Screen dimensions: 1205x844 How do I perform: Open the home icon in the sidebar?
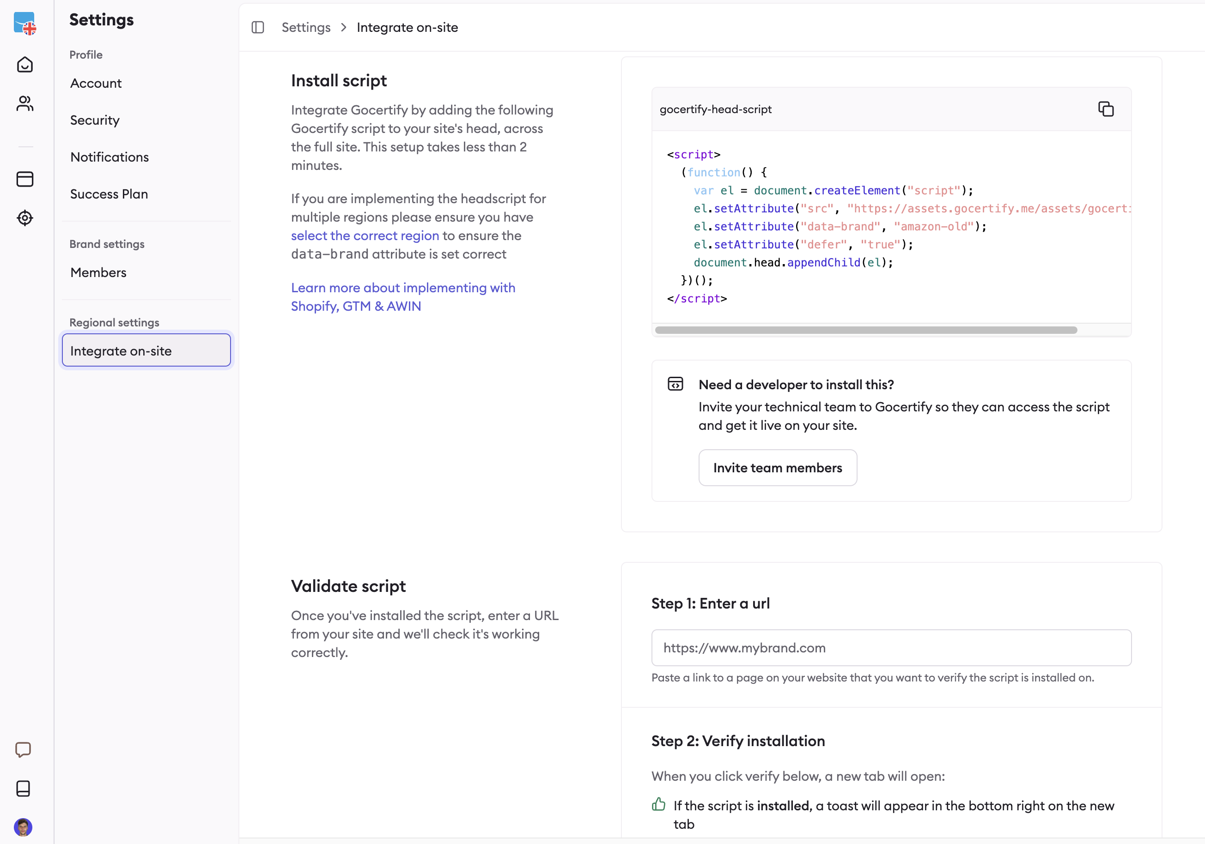pos(24,64)
